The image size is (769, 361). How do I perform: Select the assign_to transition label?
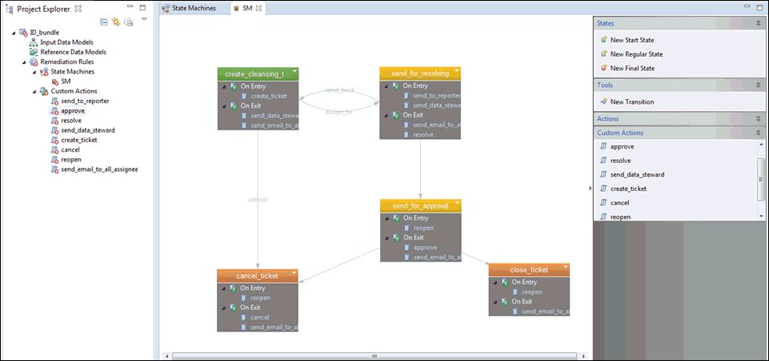click(x=339, y=112)
